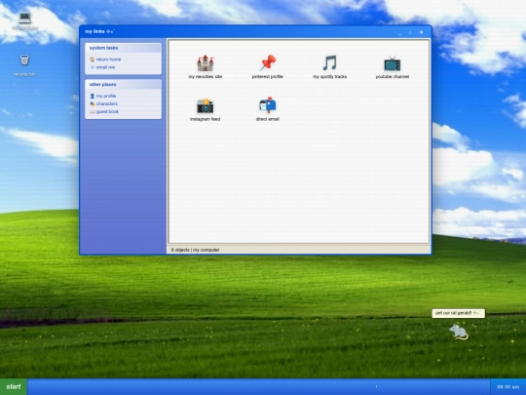Select the my computer desktop icon
This screenshot has width=526, height=395.
click(x=24, y=20)
